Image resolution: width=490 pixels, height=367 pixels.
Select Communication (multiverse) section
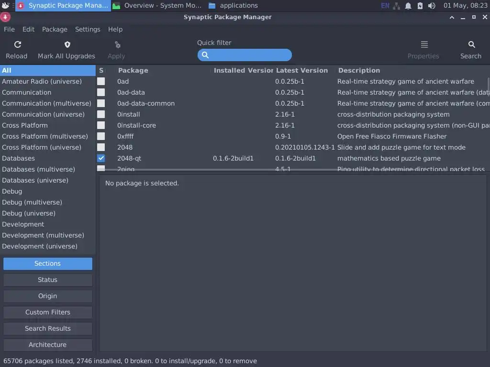click(x=48, y=103)
